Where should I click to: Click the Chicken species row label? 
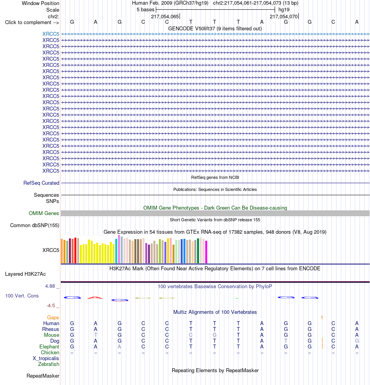(x=50, y=353)
